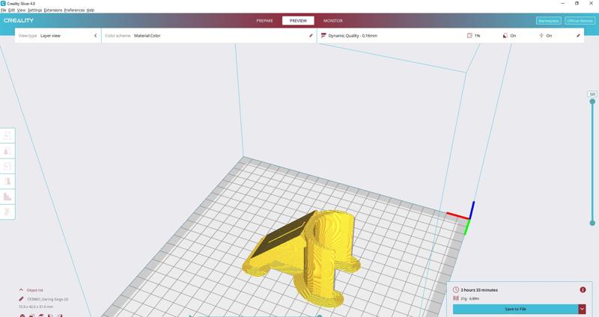
Task: Click the Dynamic Quality profile icon
Action: point(323,35)
